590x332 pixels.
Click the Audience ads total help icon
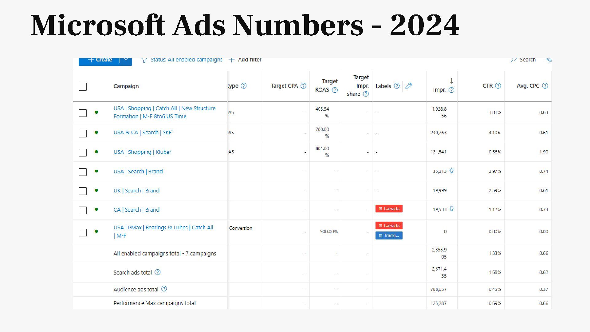tap(164, 289)
